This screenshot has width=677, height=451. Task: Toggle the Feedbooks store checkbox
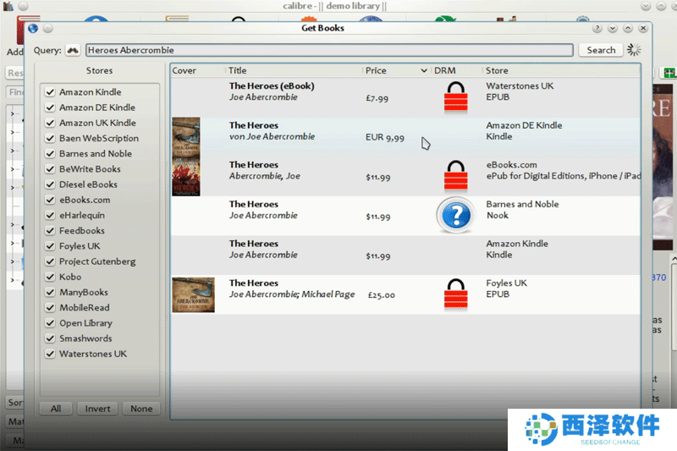(x=50, y=230)
